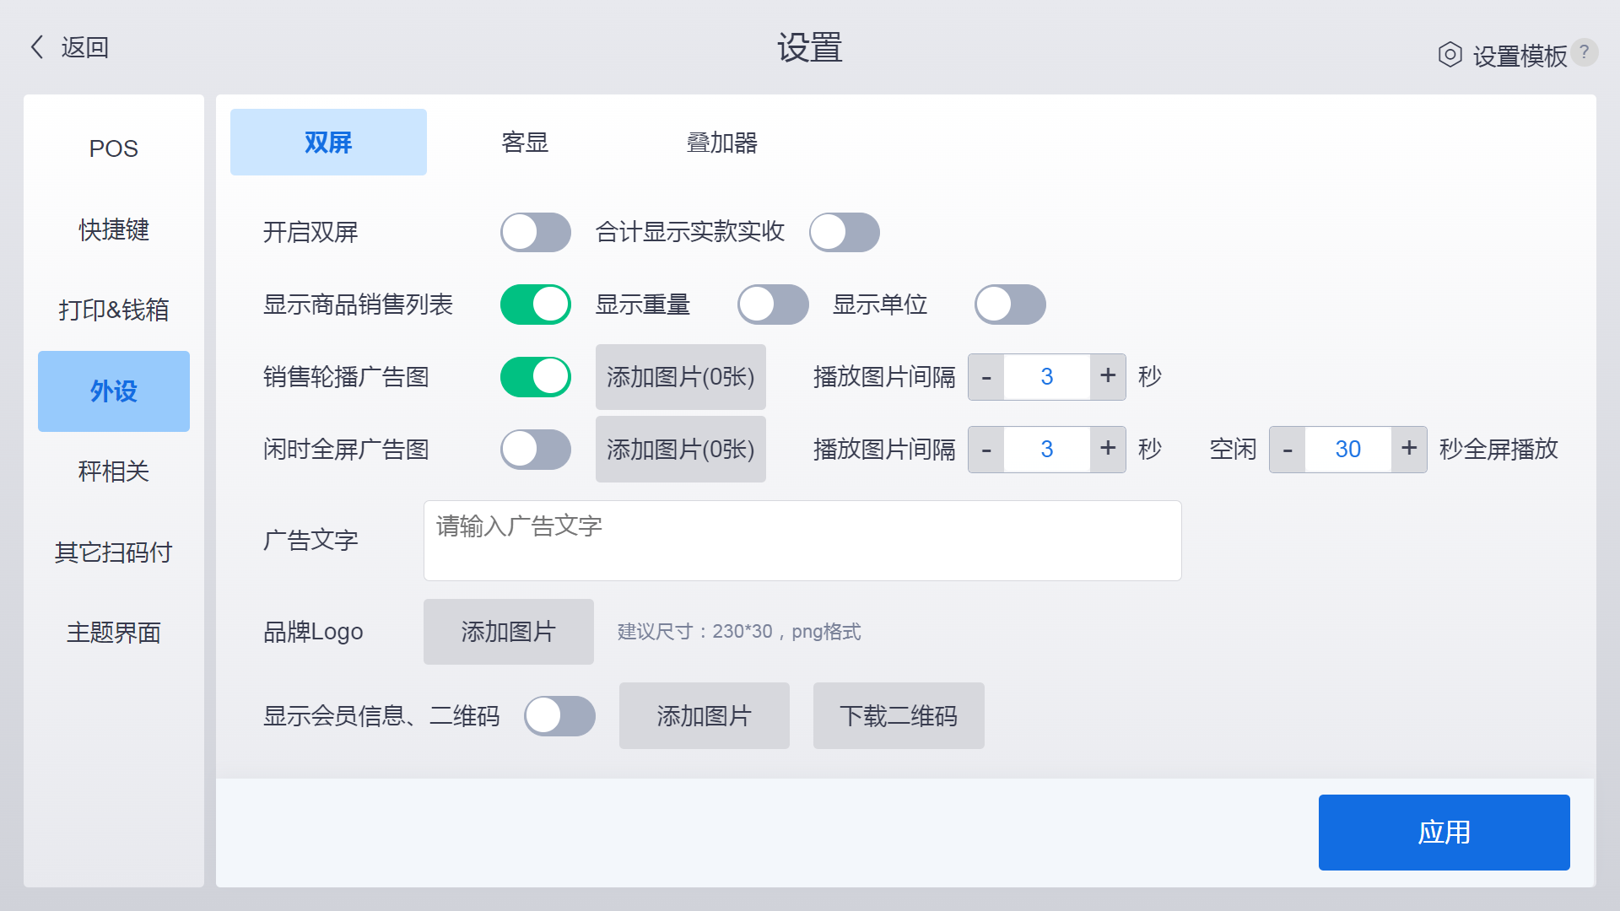1620x911 pixels.
Task: Select 打印&钱箱 in the sidebar
Action: click(114, 310)
